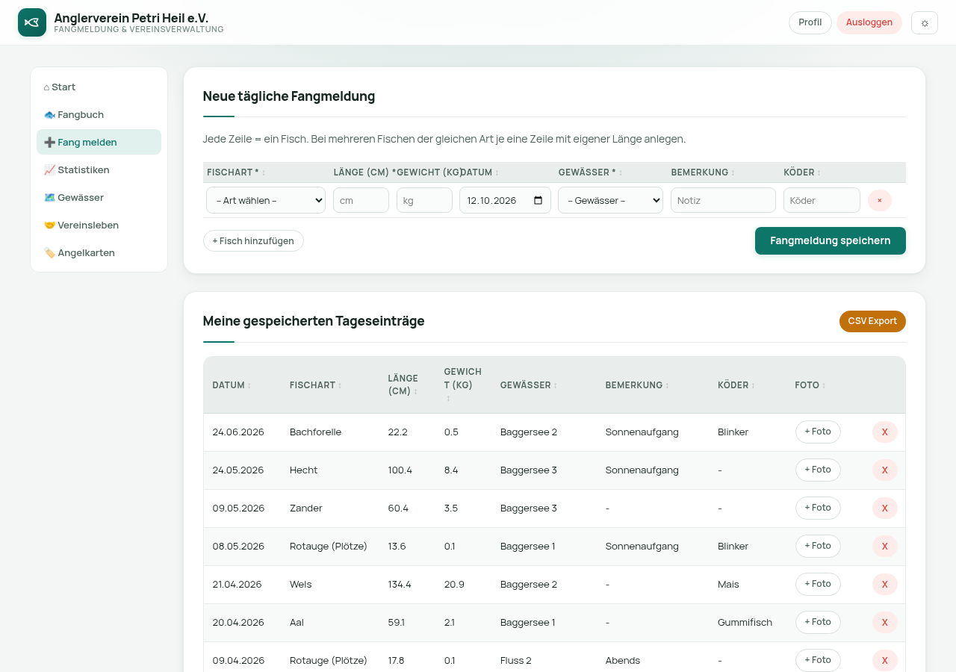The width and height of the screenshot is (956, 672).
Task: Delete the Bachforelle entry from 24.06.2026
Action: coord(885,432)
